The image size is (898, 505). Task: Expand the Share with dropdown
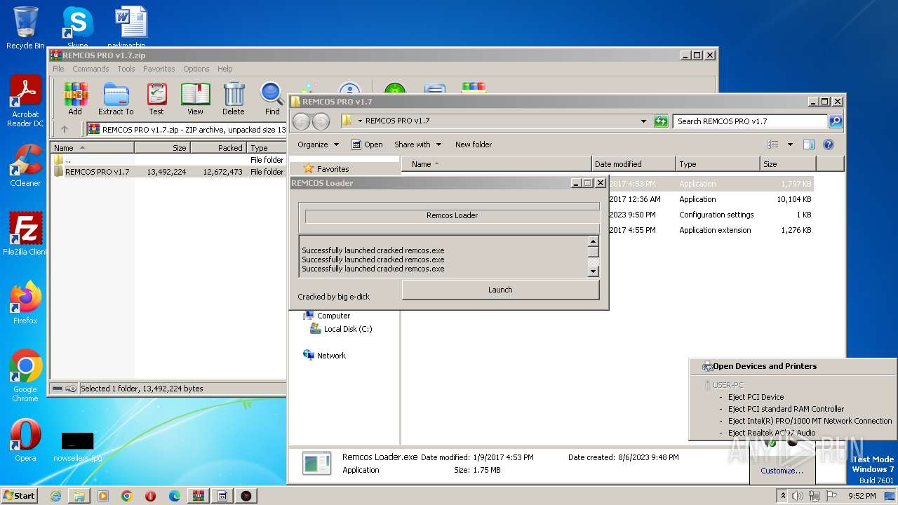418,144
